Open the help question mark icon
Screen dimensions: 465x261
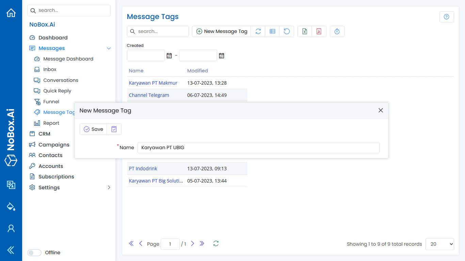point(447,17)
